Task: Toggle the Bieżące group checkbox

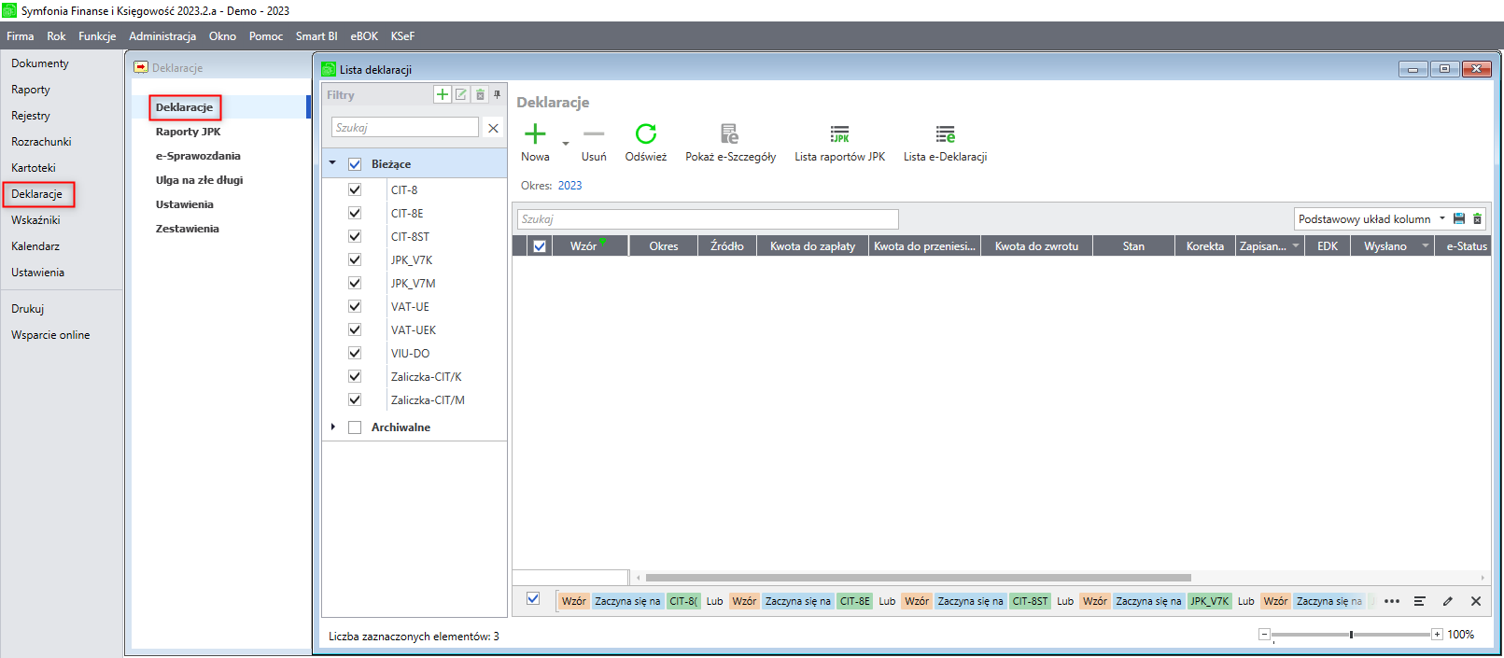Action: [x=355, y=164]
